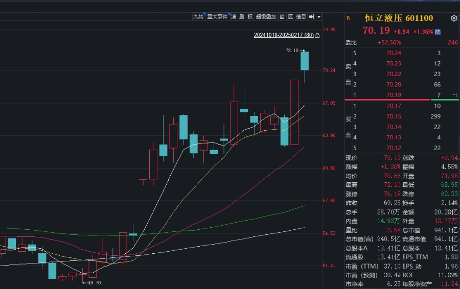460x289 pixels.
Task: Toggle the 权 adjustment button
Action: click(250, 17)
